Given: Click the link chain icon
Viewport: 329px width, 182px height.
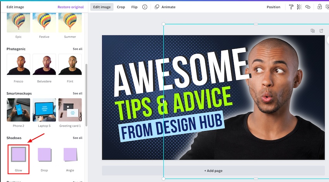Looking at the screenshot, I should (x=308, y=7).
